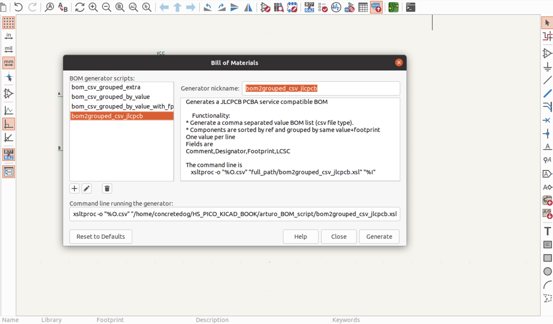Image resolution: width=553 pixels, height=324 pixels.
Task: Switch units to inches
Action: [8, 36]
